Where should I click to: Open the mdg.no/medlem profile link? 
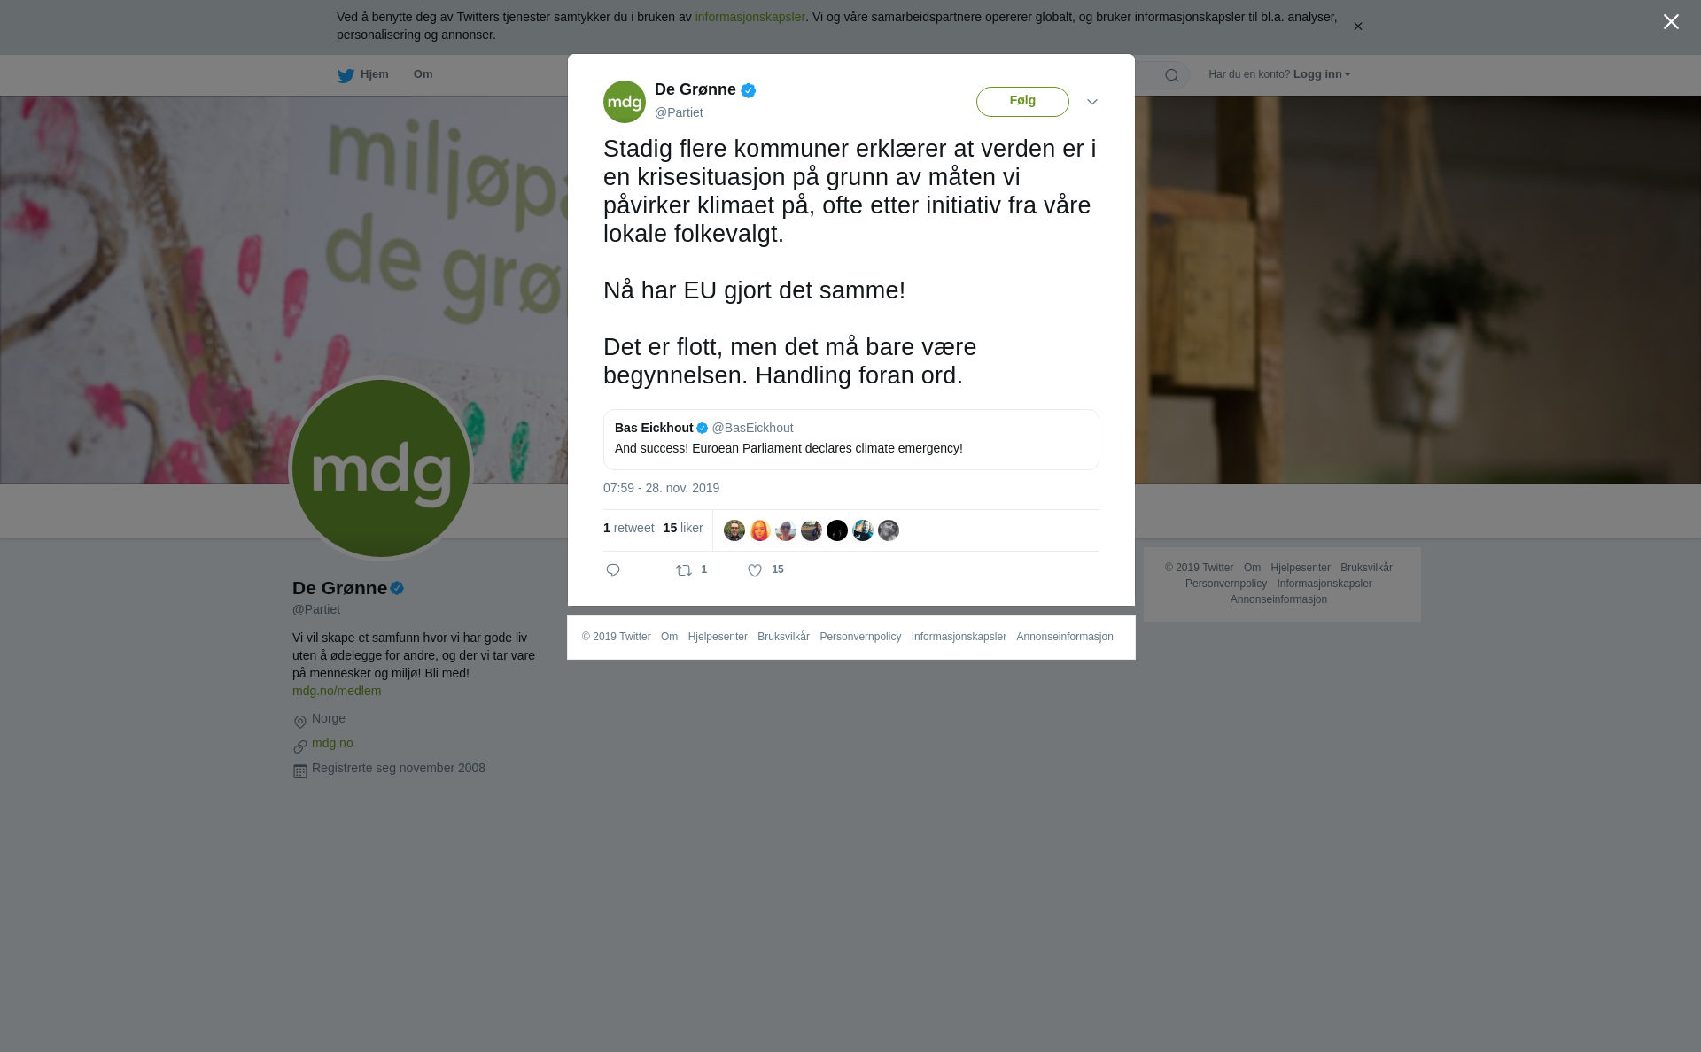337,691
